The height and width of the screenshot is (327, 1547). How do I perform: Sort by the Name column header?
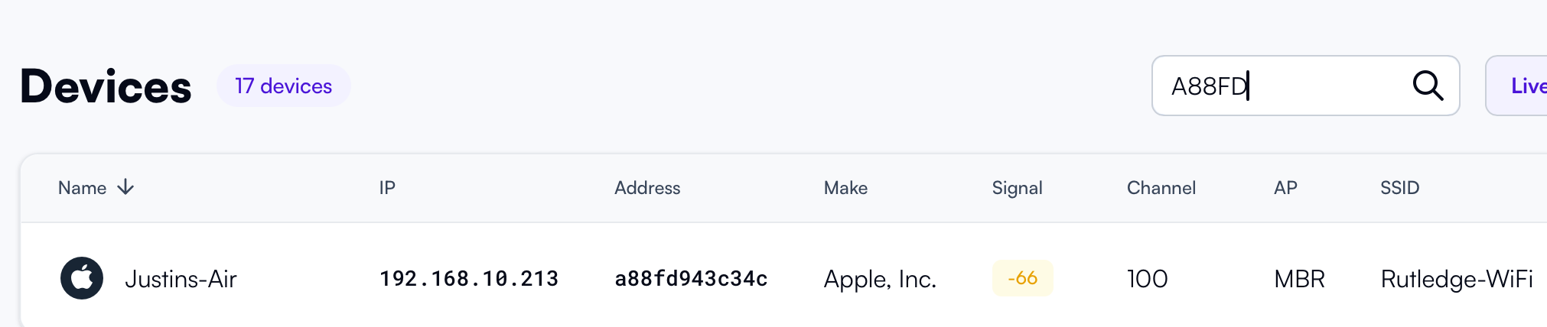pyautogui.click(x=82, y=188)
